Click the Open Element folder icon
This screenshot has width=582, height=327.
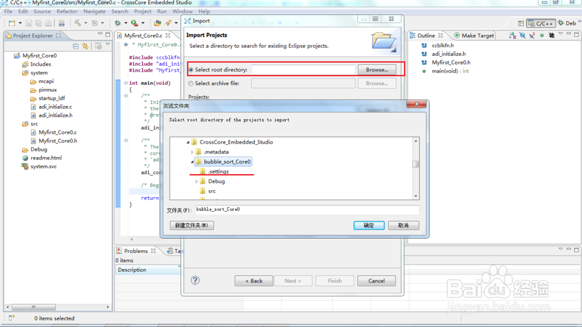(157, 23)
